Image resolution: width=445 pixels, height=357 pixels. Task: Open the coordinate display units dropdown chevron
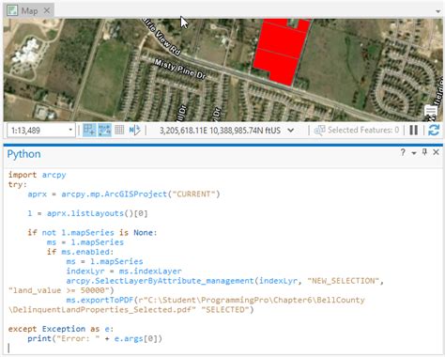pos(291,130)
